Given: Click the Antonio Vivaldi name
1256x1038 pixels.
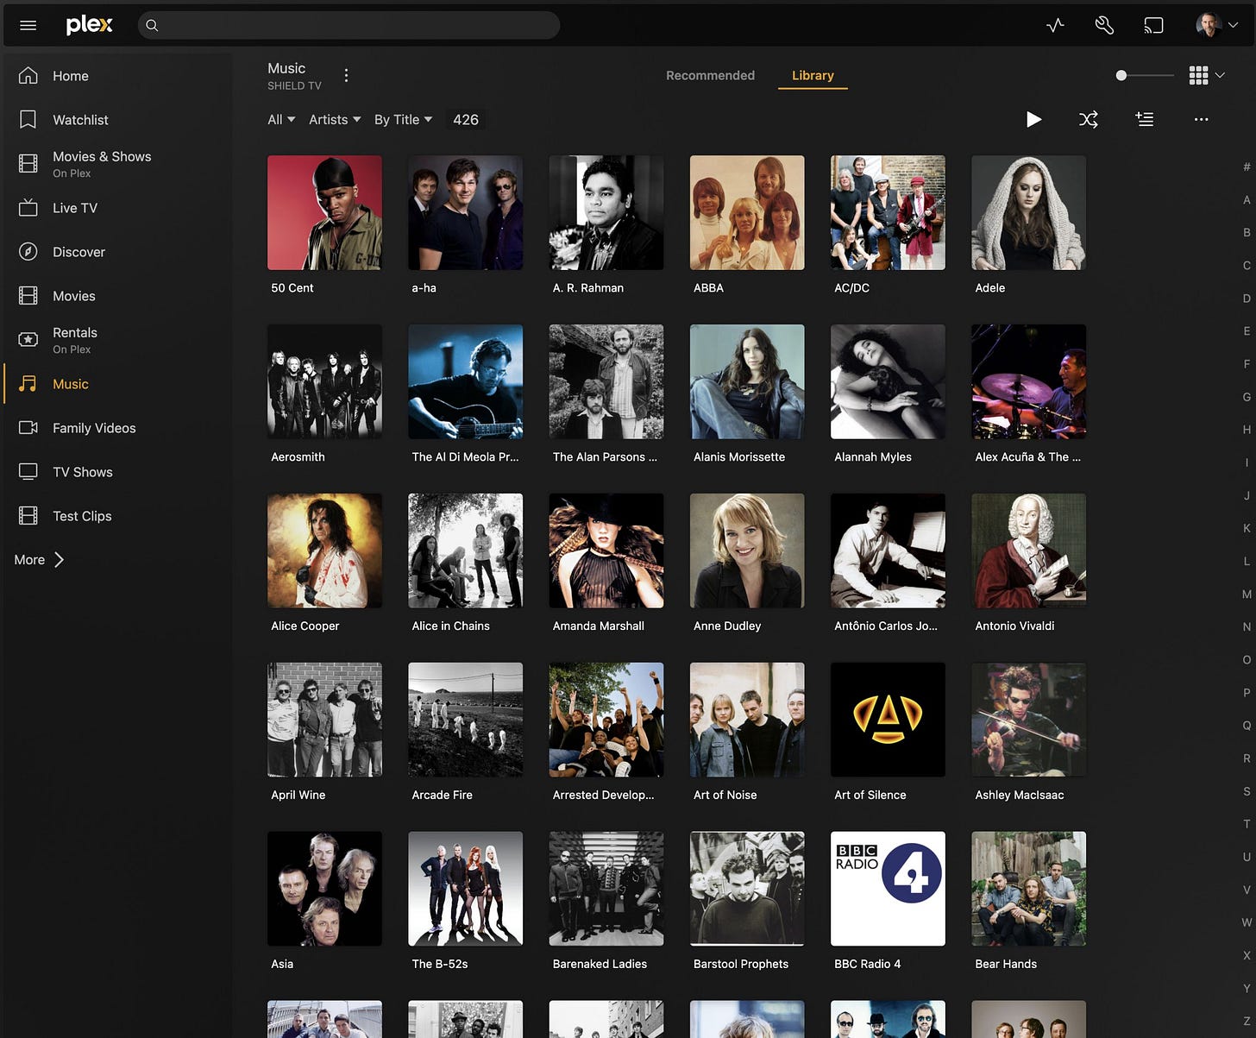Looking at the screenshot, I should click(1014, 626).
